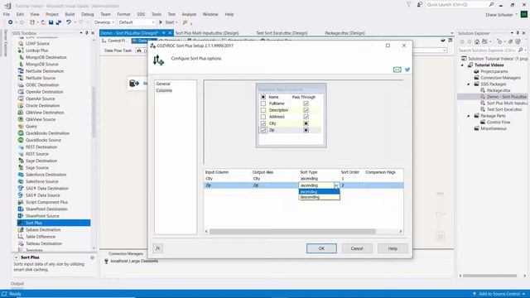Open the General page in dialog
Image resolution: width=530 pixels, height=298 pixels.
point(163,84)
